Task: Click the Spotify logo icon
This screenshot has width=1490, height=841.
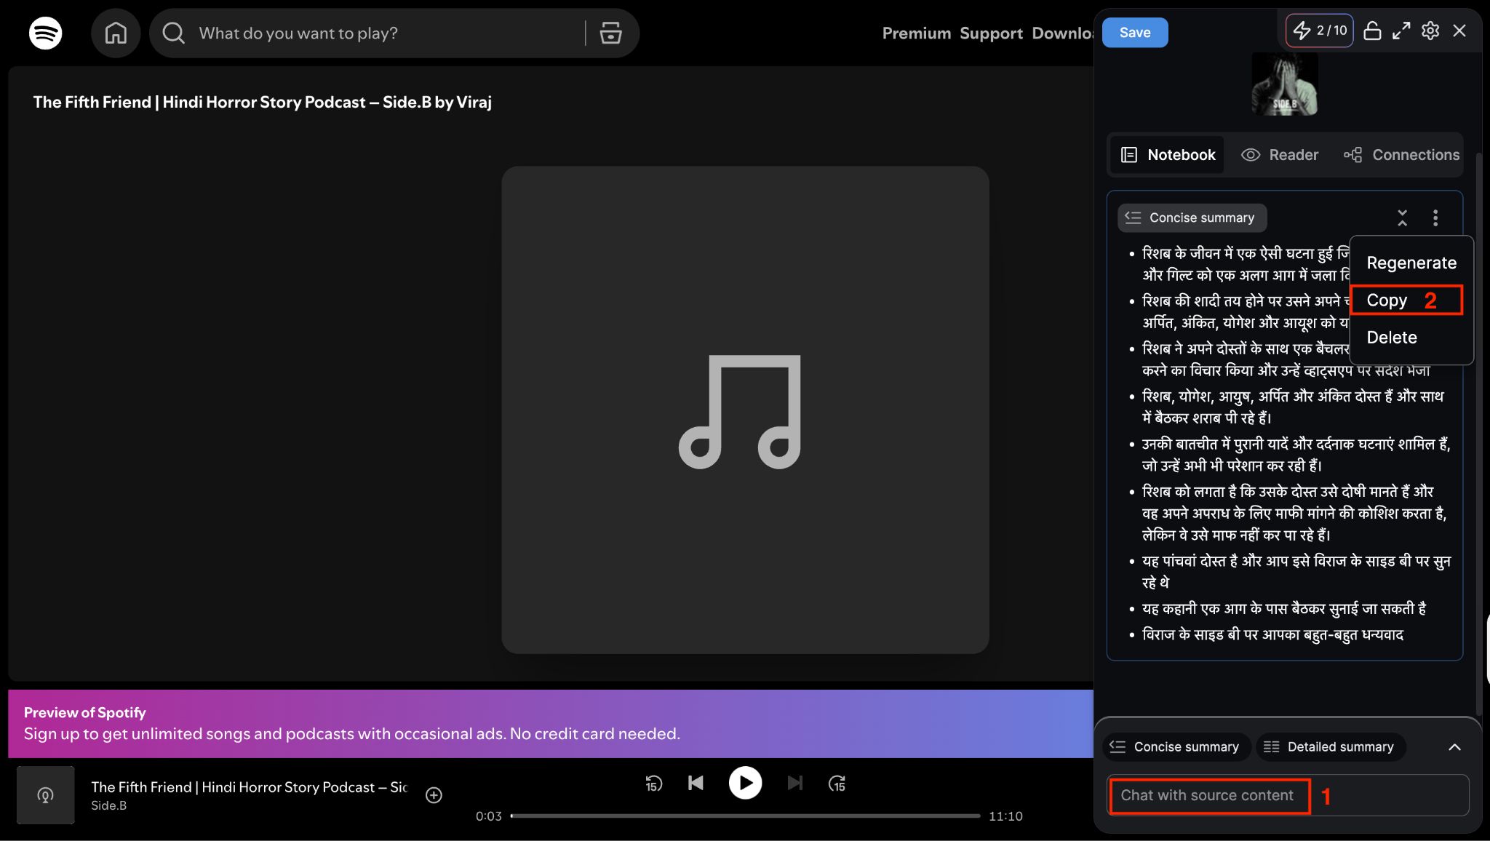Action: (45, 33)
